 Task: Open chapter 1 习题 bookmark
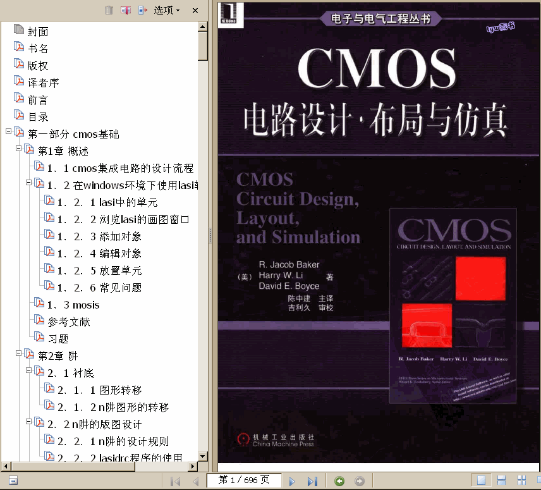click(x=58, y=339)
